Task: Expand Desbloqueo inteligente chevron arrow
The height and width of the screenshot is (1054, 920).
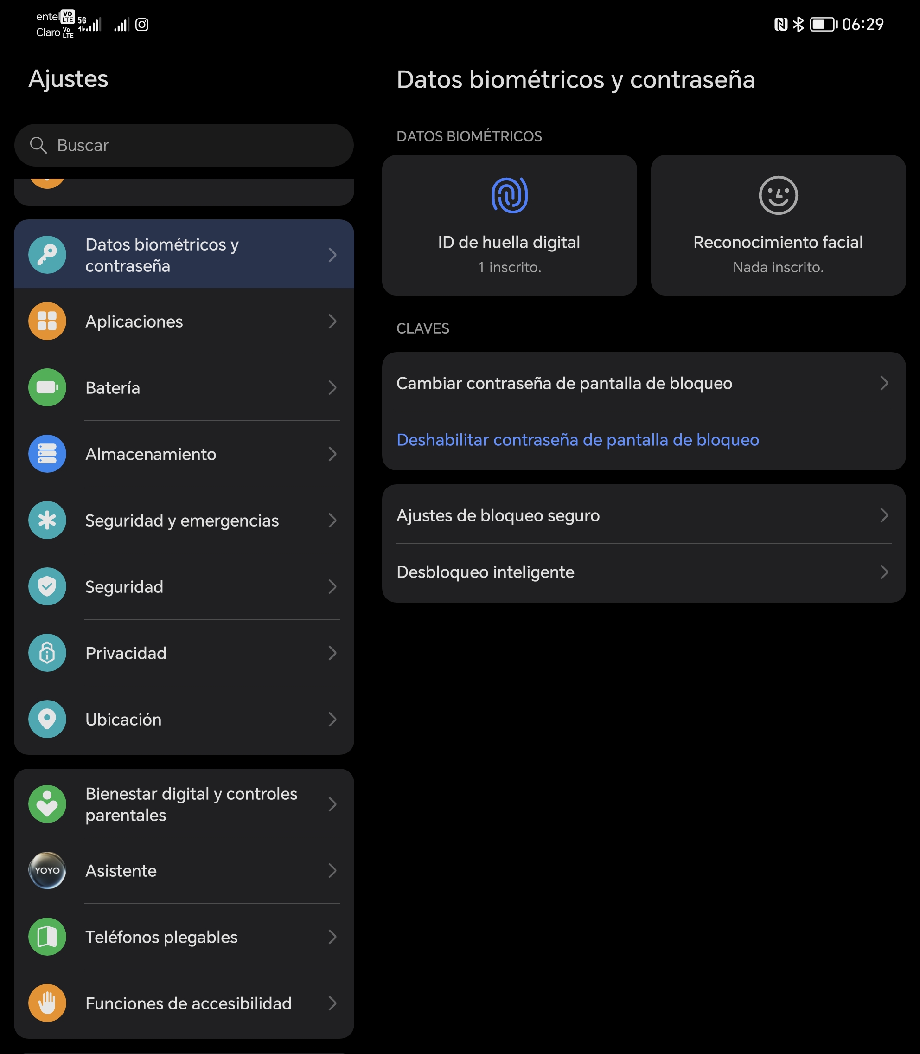Action: point(883,572)
